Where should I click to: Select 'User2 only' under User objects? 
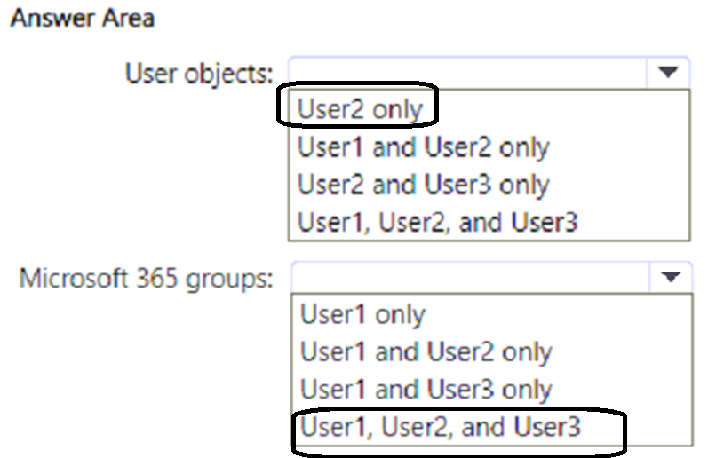tap(360, 108)
